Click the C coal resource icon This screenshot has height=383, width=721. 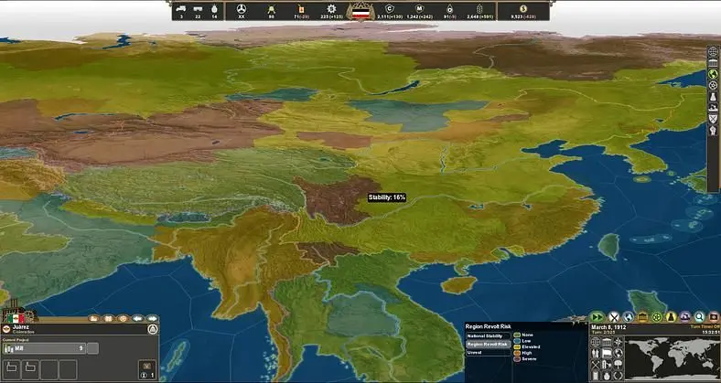tap(390, 8)
